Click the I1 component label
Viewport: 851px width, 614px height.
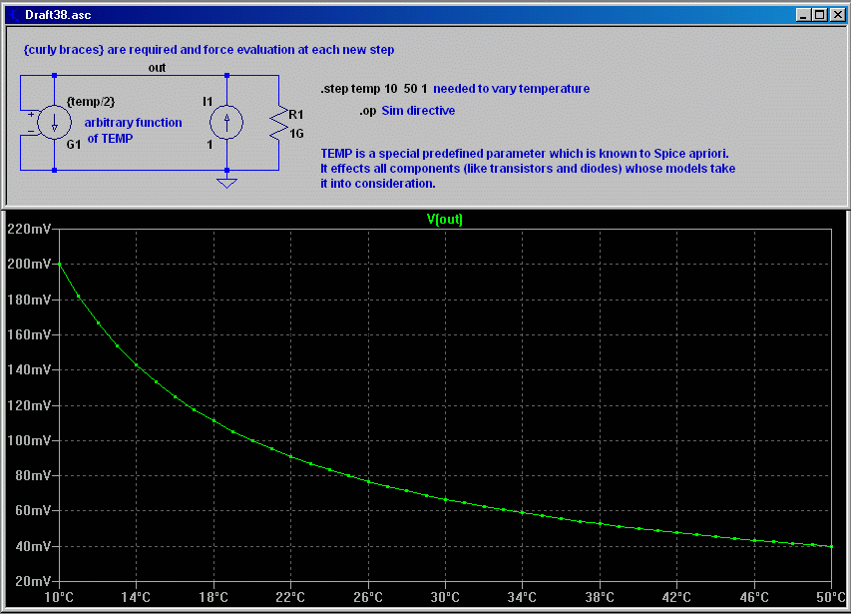point(208,102)
